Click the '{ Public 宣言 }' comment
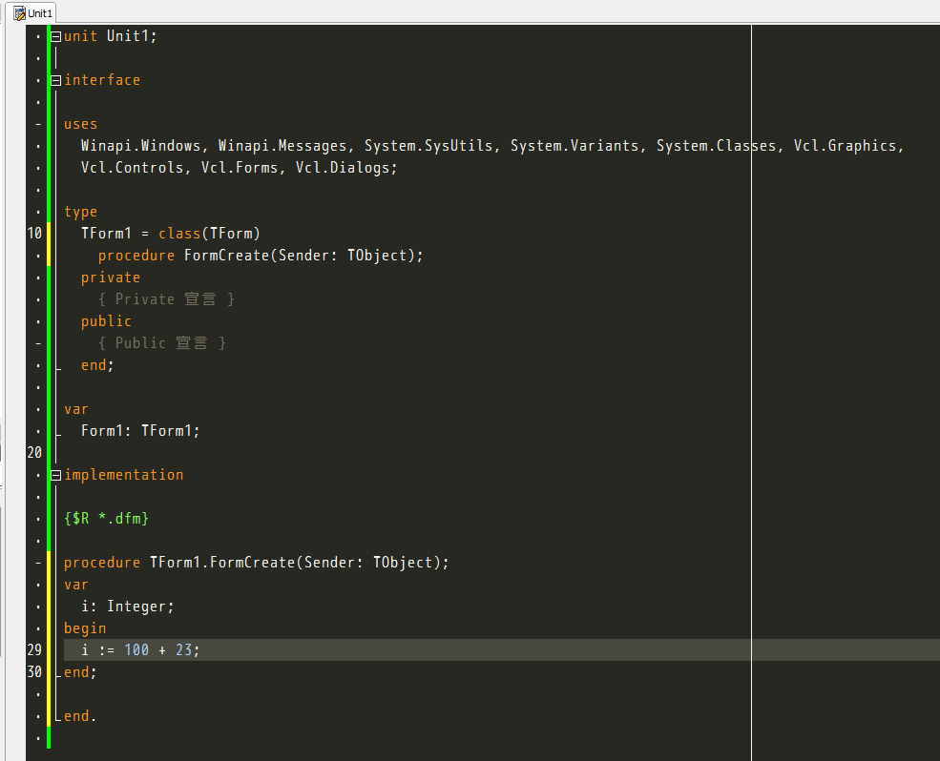The image size is (940, 761). (162, 342)
